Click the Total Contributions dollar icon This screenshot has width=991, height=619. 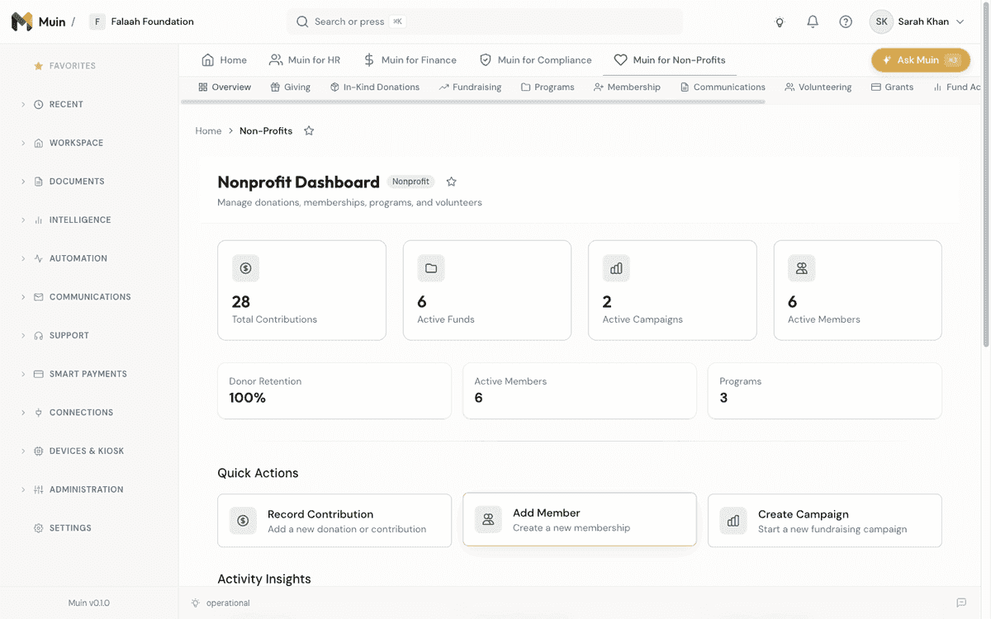(x=245, y=268)
